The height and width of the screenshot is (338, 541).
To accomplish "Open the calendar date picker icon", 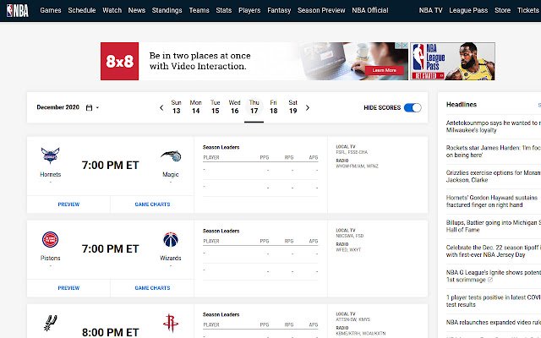I will (89, 107).
